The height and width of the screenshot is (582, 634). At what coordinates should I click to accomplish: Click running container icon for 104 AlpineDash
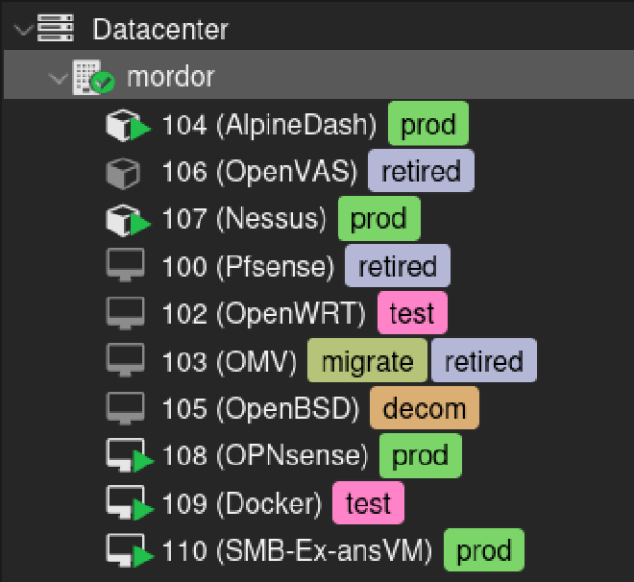point(125,125)
